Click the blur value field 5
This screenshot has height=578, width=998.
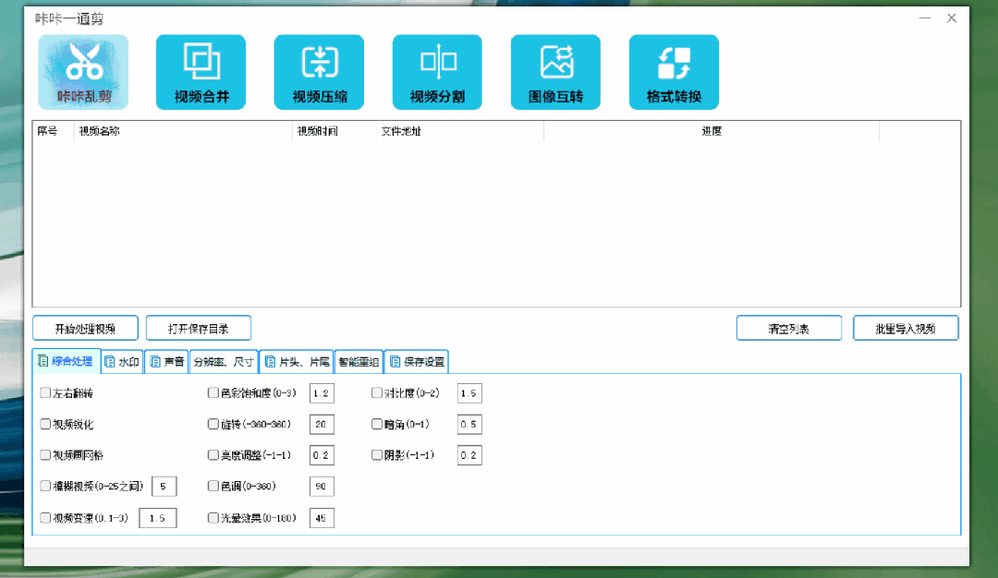pyautogui.click(x=164, y=487)
